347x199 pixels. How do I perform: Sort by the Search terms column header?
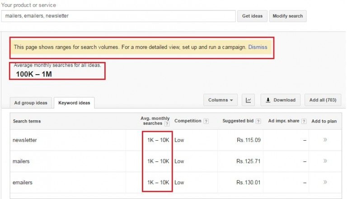pos(27,121)
